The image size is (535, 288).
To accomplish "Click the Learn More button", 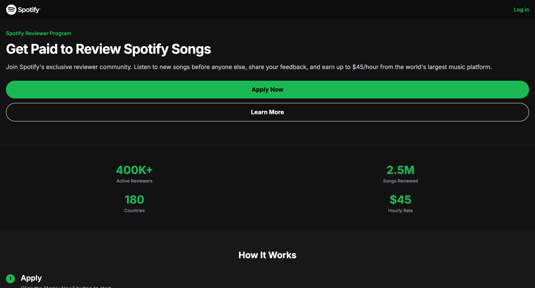I will click(267, 112).
